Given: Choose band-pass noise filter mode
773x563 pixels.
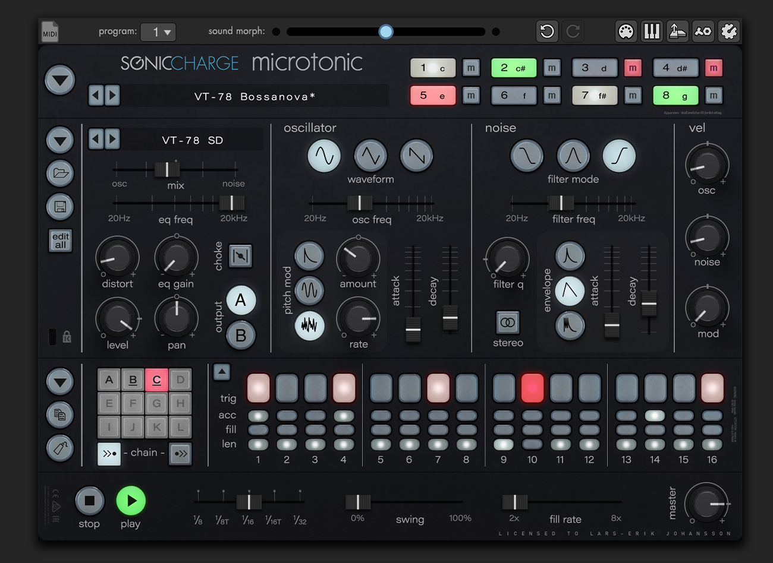Looking at the screenshot, I should (573, 156).
